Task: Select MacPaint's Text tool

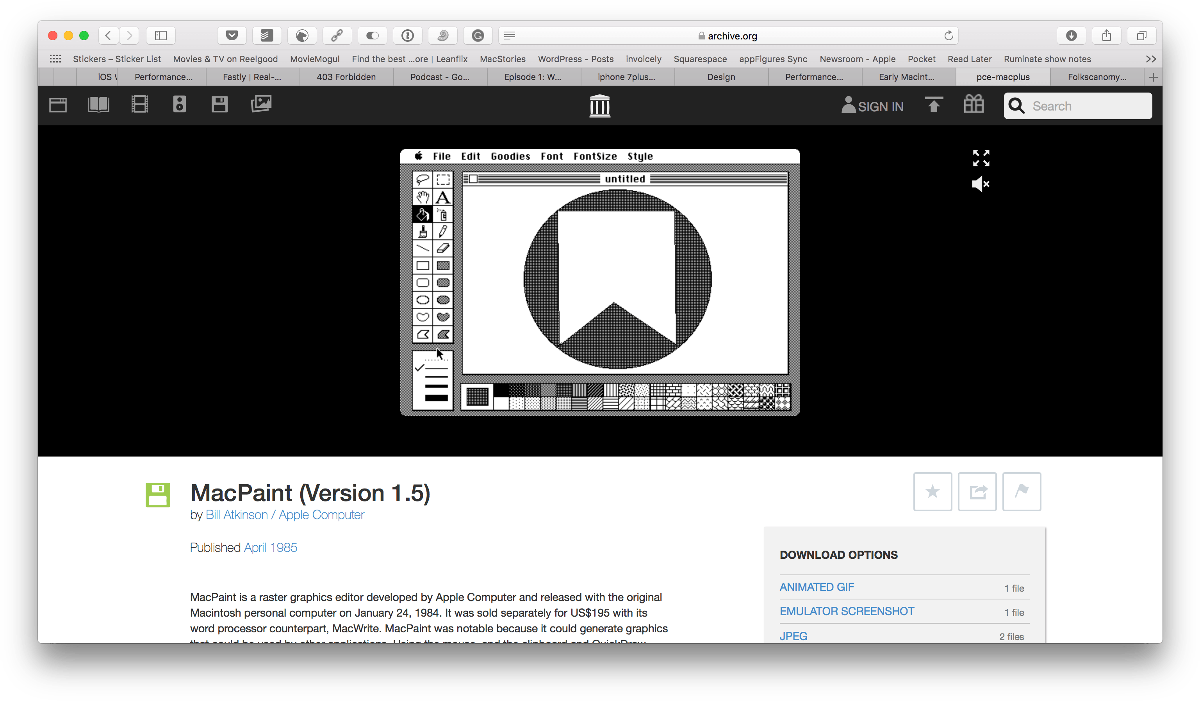Action: pyautogui.click(x=443, y=197)
